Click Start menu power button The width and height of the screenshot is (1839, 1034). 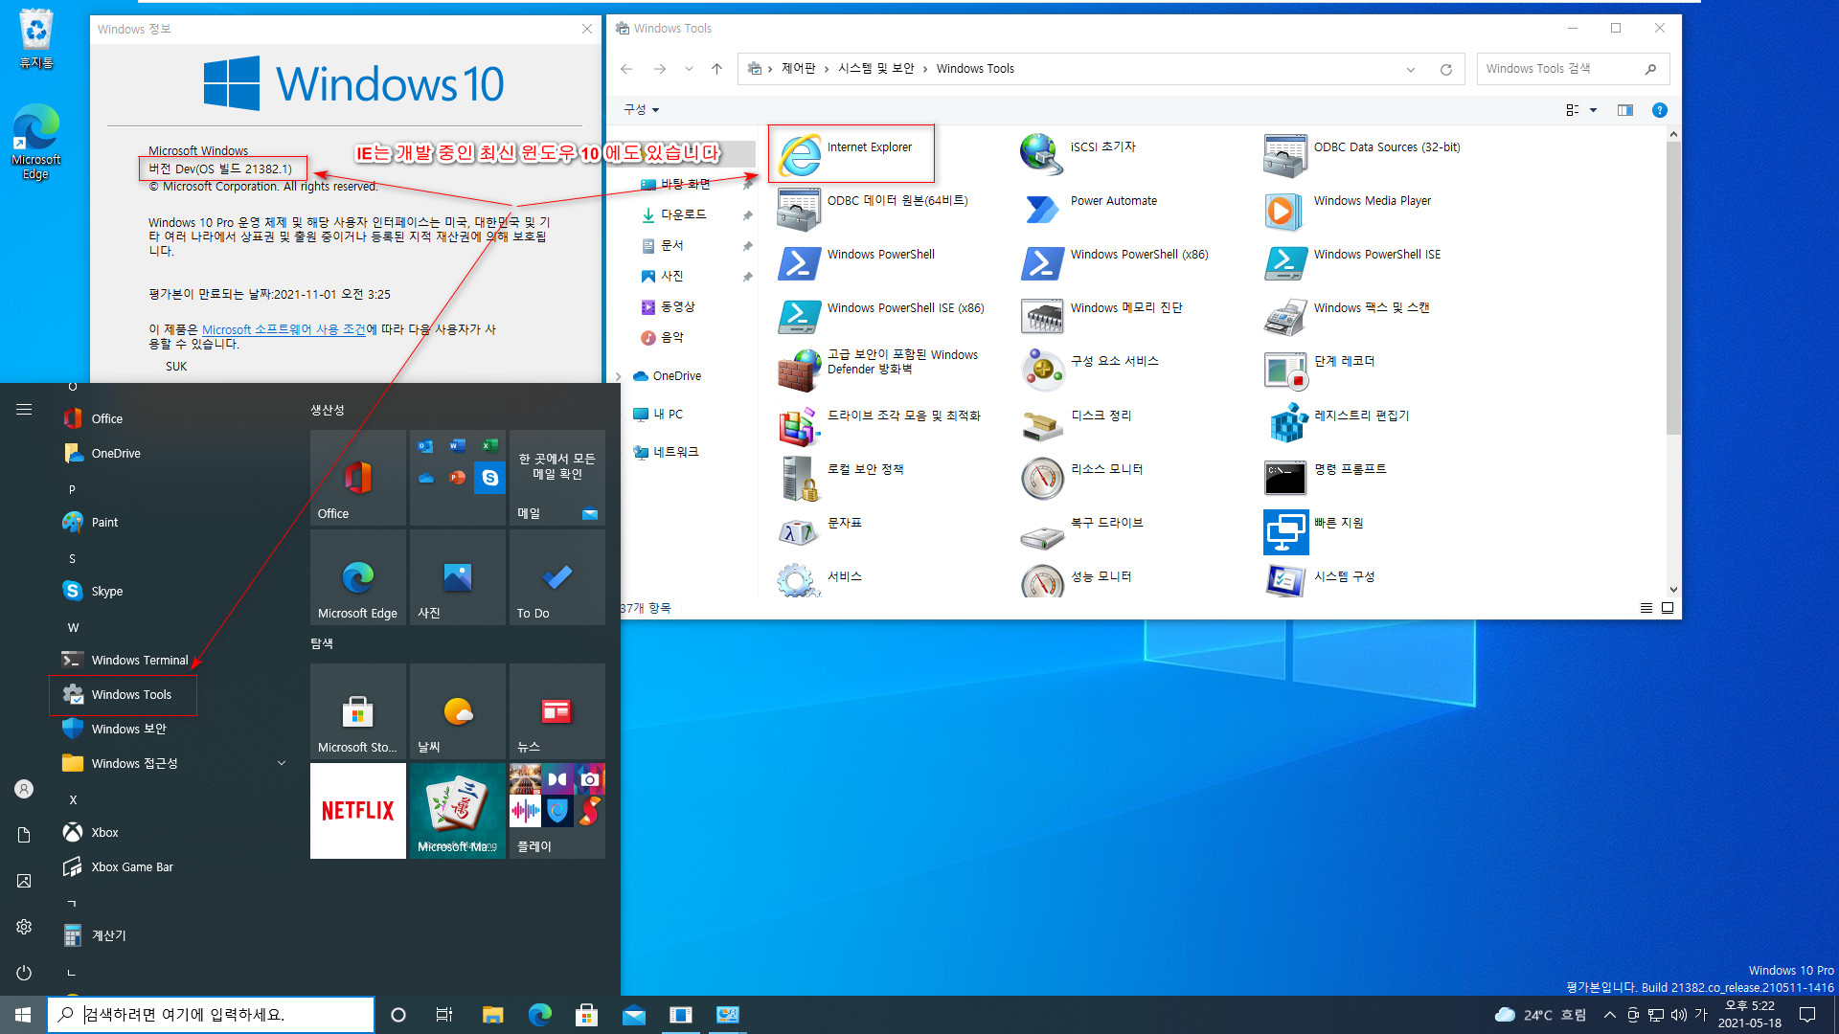click(24, 973)
